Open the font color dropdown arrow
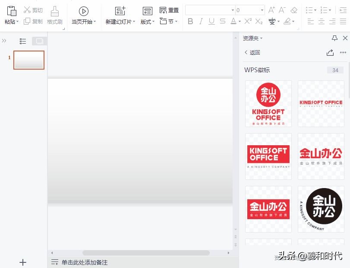350x268 pixels. pyautogui.click(x=240, y=22)
